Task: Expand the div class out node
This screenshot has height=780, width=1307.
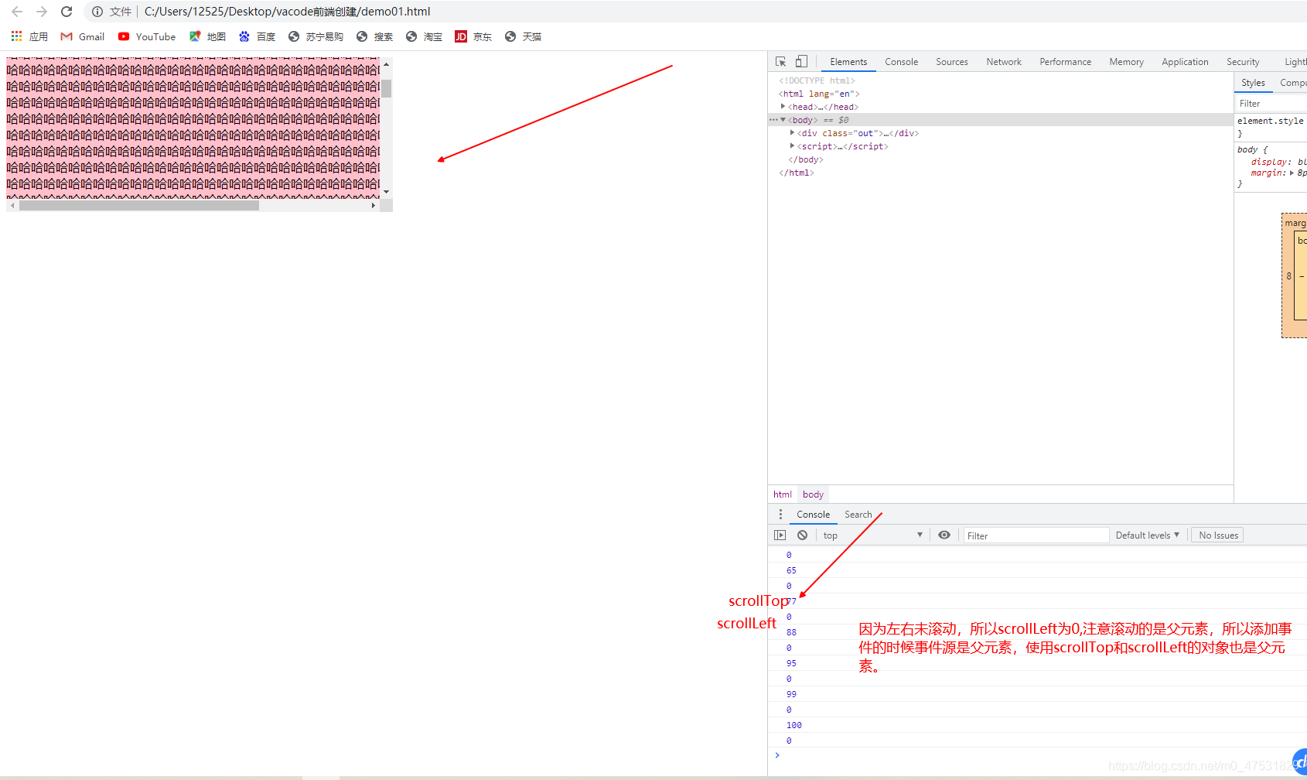Action: point(792,133)
